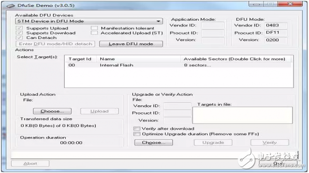Click the Upgrade button
The height and width of the screenshot is (173, 309).
tap(213, 142)
